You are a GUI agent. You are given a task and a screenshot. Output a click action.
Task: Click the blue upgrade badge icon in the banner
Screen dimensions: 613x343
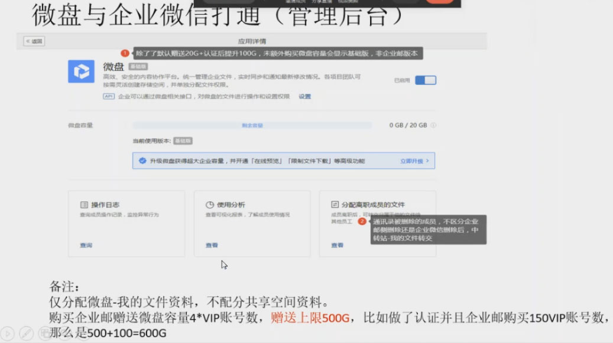pyautogui.click(x=141, y=161)
